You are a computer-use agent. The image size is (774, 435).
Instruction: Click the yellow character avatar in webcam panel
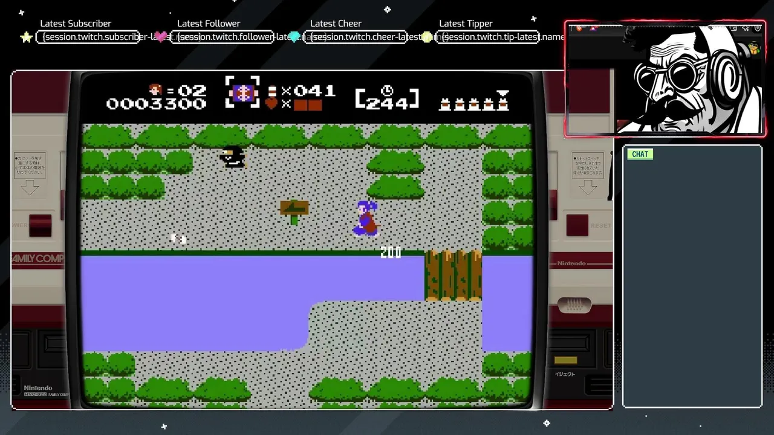pyautogui.click(x=753, y=48)
